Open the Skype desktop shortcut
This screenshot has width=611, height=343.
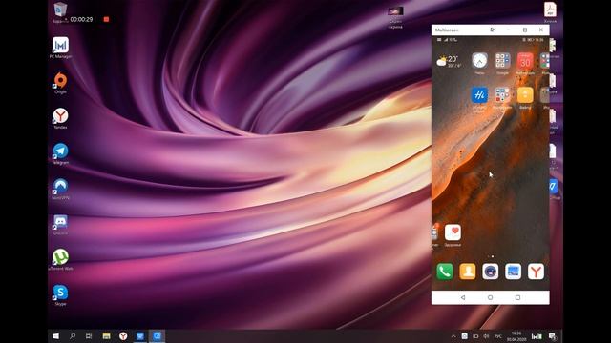click(60, 294)
